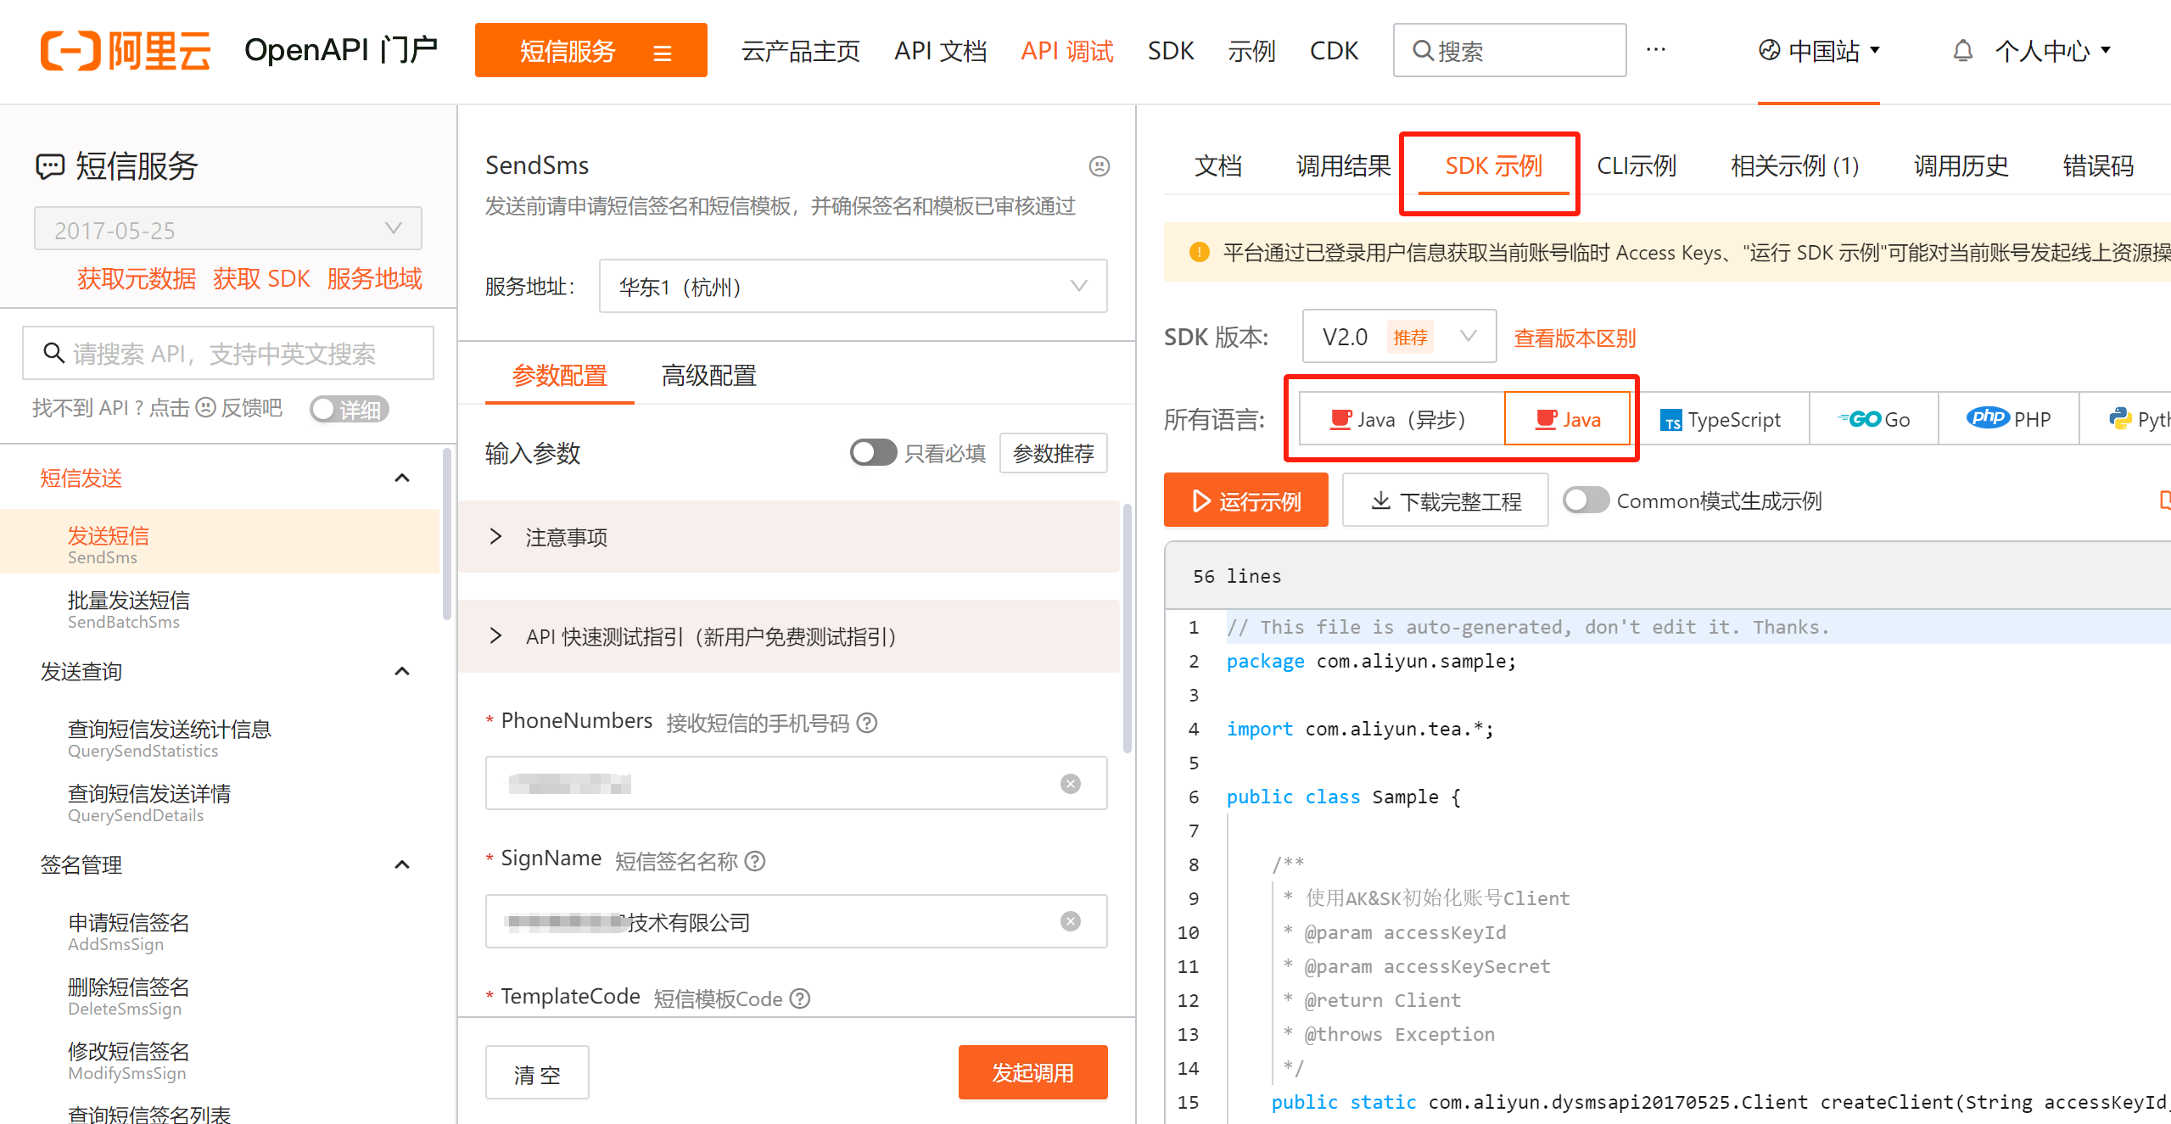Open the 查看版本区别 link
2171x1124 pixels.
tap(1575, 338)
